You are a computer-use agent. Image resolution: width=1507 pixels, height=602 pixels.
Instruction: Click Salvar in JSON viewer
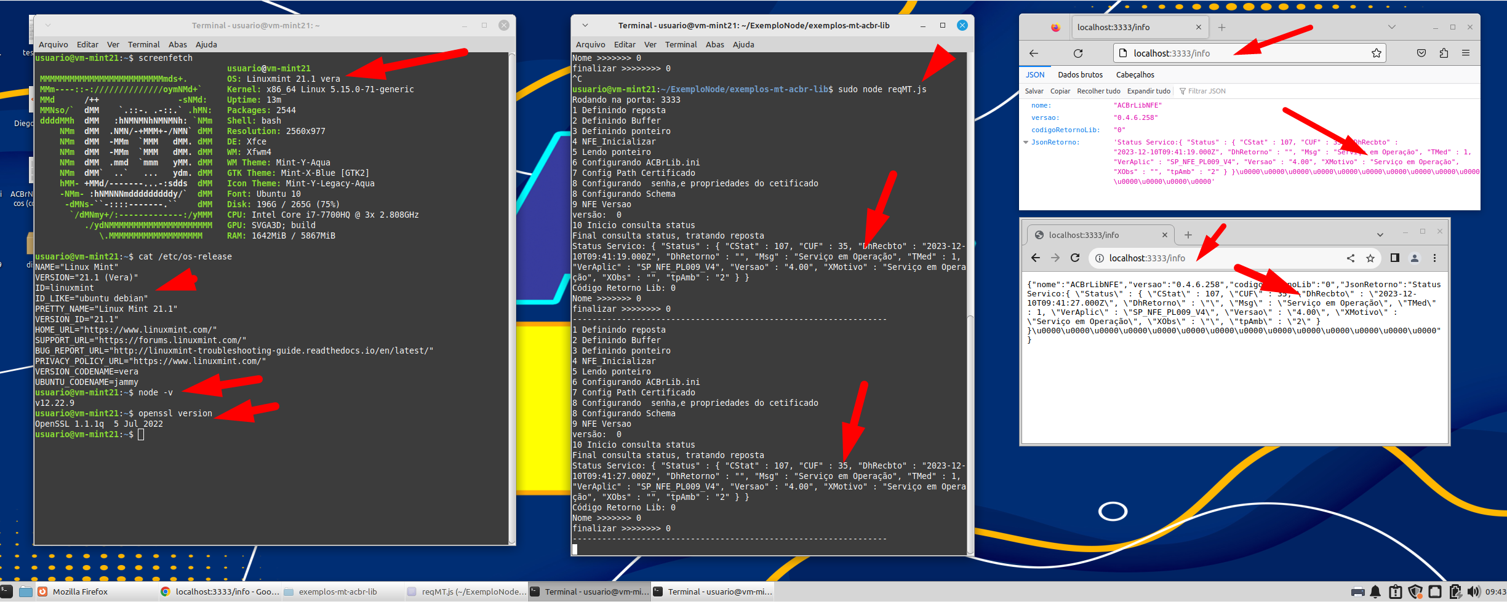(x=1034, y=91)
